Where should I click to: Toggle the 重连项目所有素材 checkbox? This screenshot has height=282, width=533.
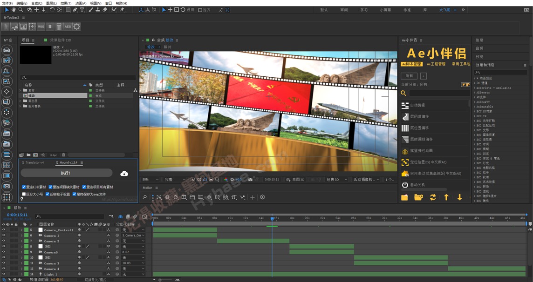[84, 187]
